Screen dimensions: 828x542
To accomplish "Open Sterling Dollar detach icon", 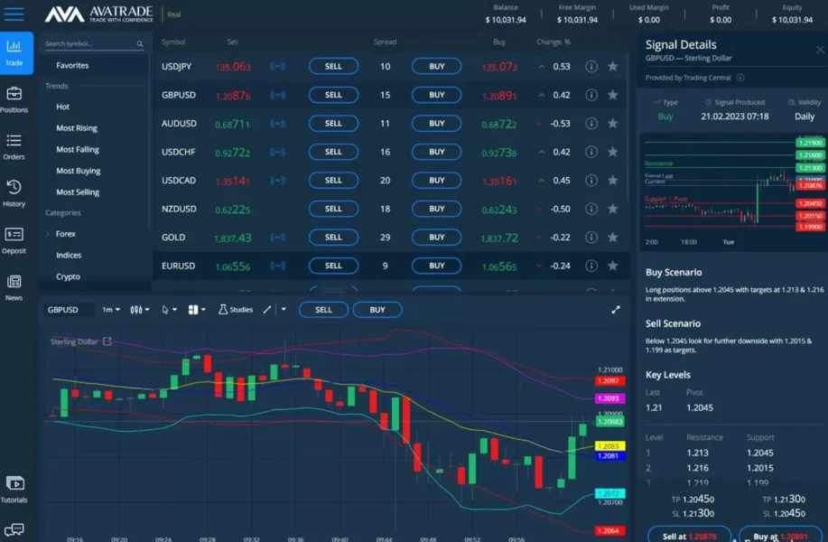I will tap(107, 341).
